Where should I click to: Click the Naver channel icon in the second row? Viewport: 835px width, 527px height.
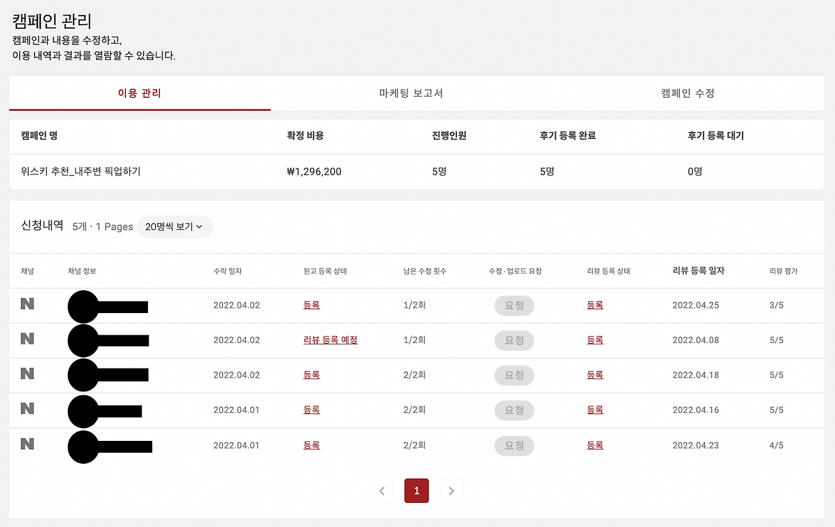pyautogui.click(x=27, y=340)
